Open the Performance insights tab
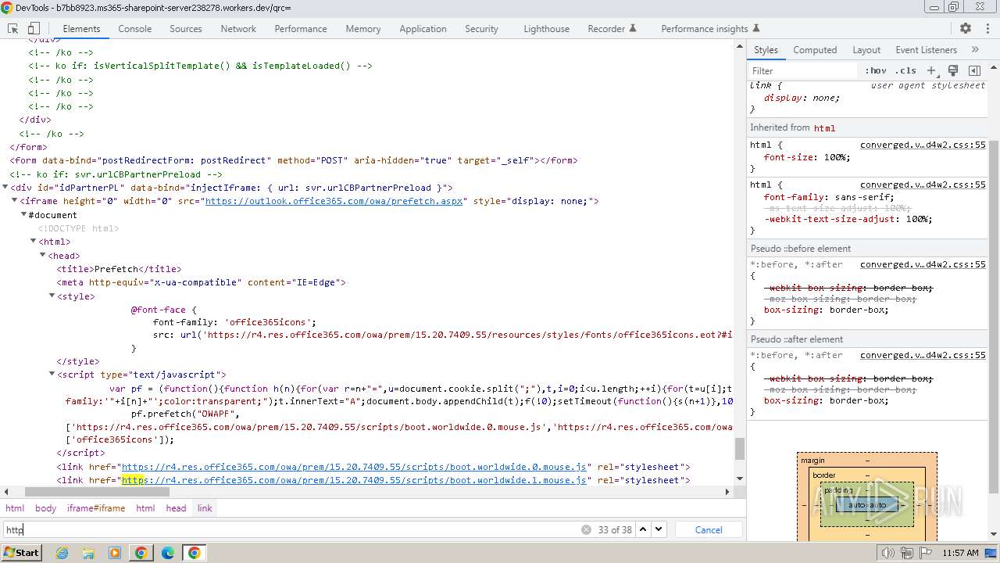The height and width of the screenshot is (563, 1000). tap(710, 28)
